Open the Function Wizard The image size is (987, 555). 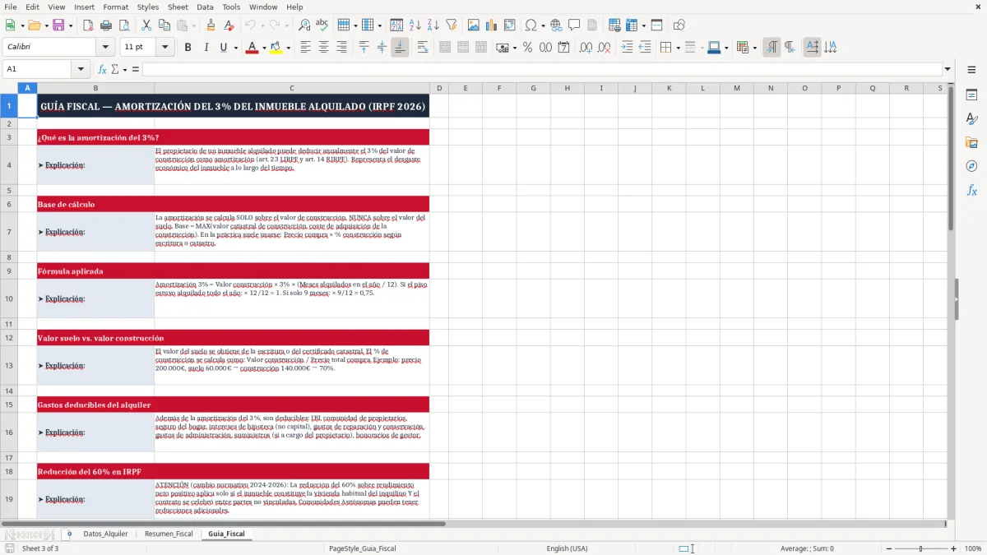(103, 69)
